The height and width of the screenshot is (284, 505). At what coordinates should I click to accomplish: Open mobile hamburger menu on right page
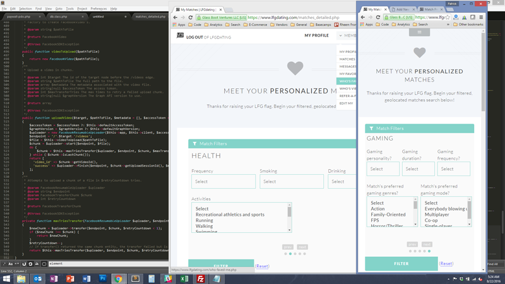pos(419,32)
